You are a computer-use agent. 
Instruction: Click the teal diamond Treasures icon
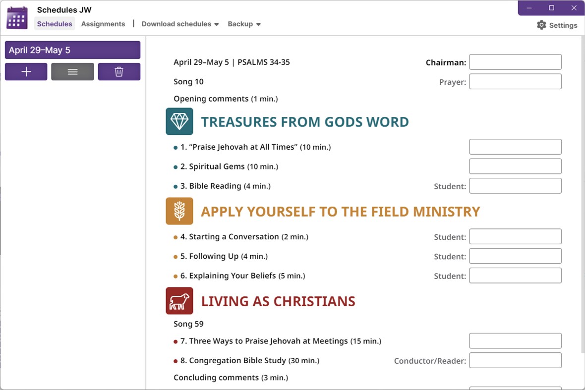[x=179, y=121]
